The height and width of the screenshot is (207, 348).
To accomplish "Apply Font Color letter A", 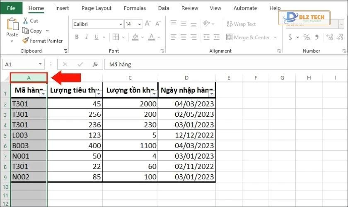I will (151, 37).
